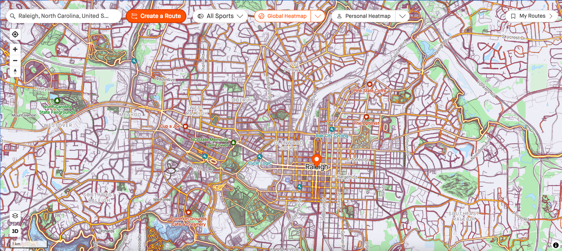562x251 pixels.
Task: Click the FIVE POINTS neighborhood label
Action: (x=294, y=67)
